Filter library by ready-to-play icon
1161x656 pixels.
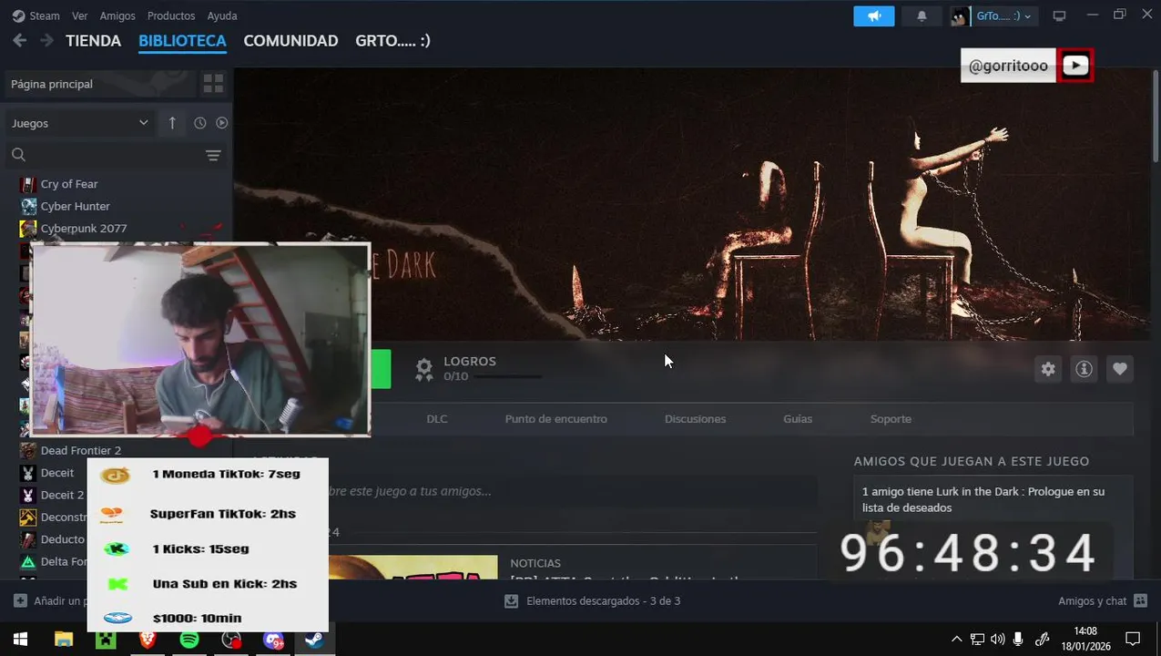pos(221,123)
